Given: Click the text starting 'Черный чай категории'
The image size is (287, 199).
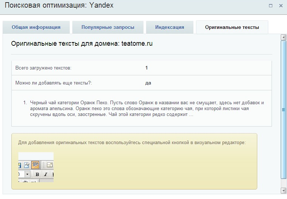Looking at the screenshot, I should click(x=147, y=109).
